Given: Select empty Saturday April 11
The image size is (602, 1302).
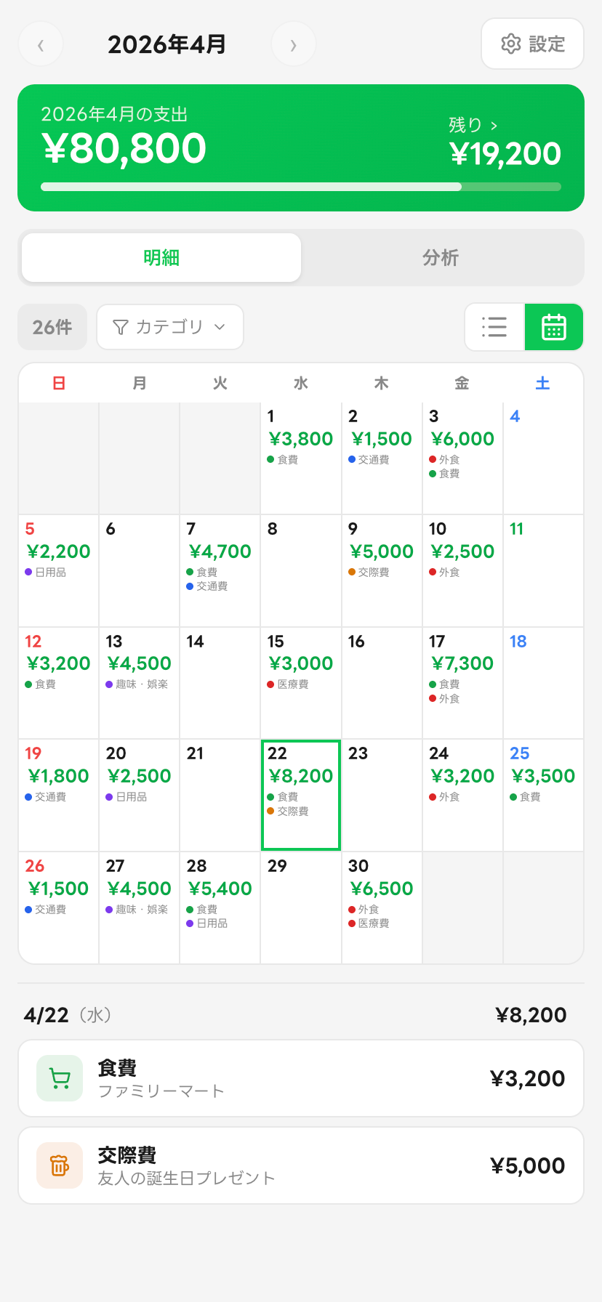Looking at the screenshot, I should pos(543,571).
